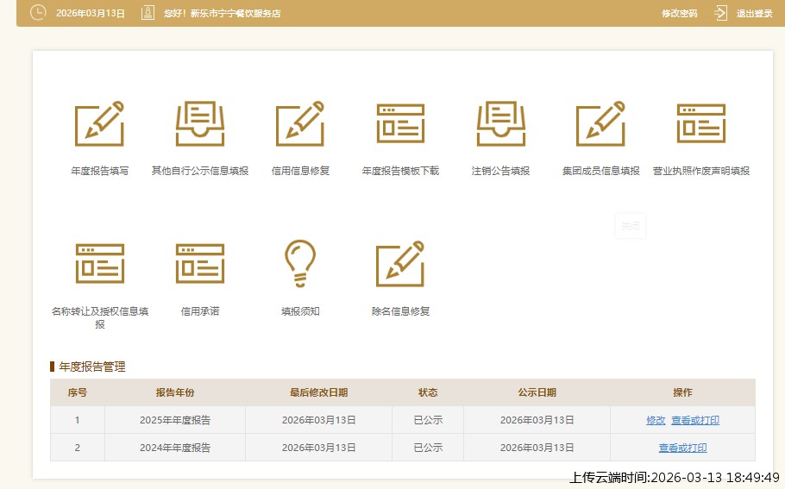The image size is (785, 489).
Task: Click 最后修改日期 column header
Action: [319, 392]
